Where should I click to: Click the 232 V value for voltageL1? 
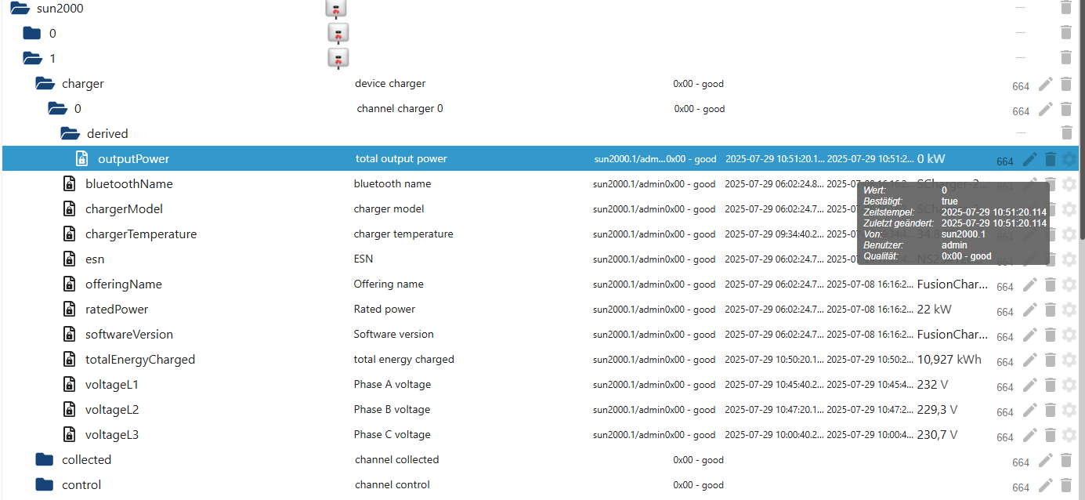932,385
